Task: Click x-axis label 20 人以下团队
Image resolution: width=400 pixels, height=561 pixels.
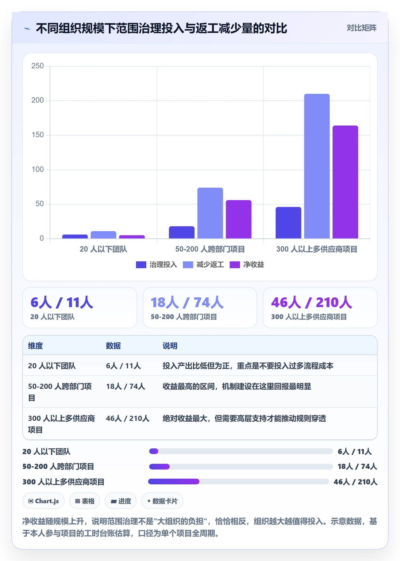Action: [x=103, y=249]
